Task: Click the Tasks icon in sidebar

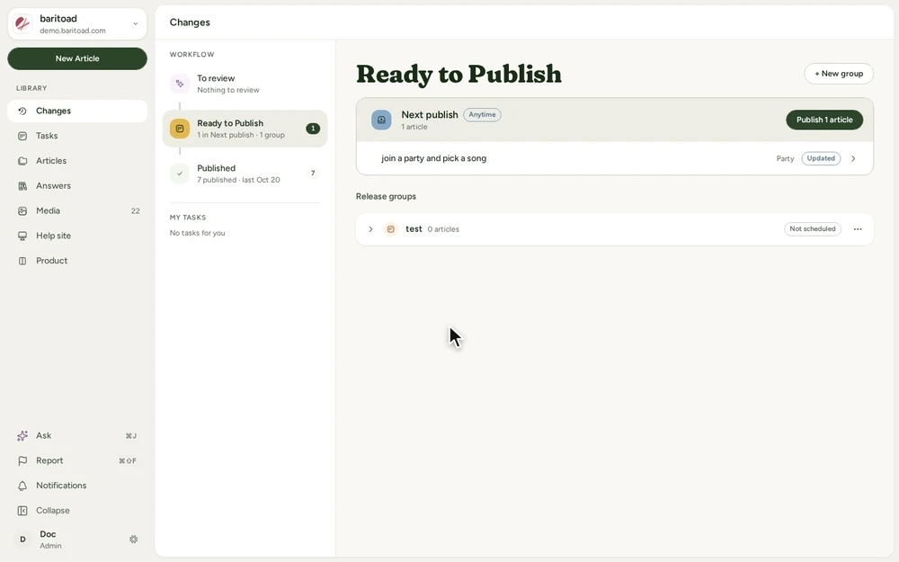Action: tap(22, 136)
